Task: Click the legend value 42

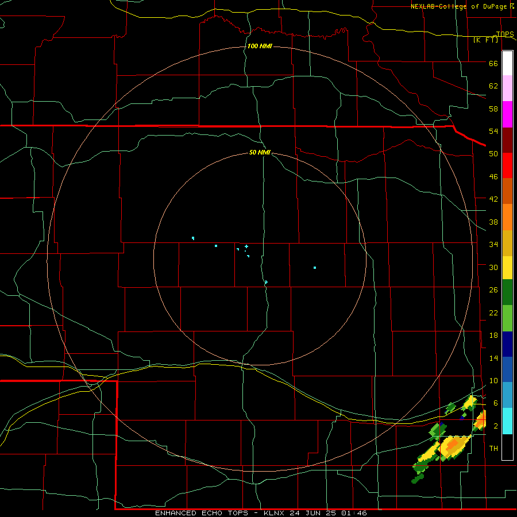Action: point(493,199)
